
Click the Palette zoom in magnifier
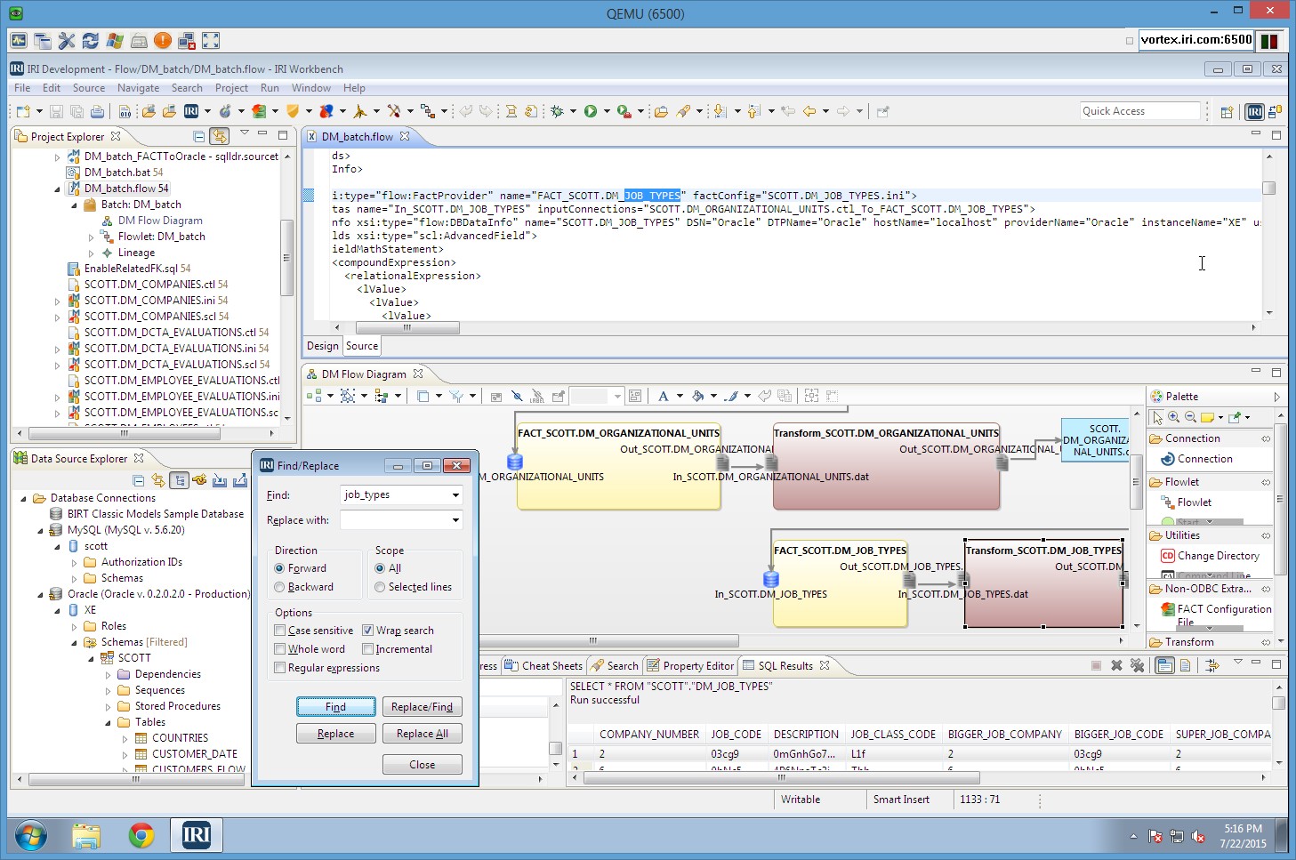(1174, 417)
